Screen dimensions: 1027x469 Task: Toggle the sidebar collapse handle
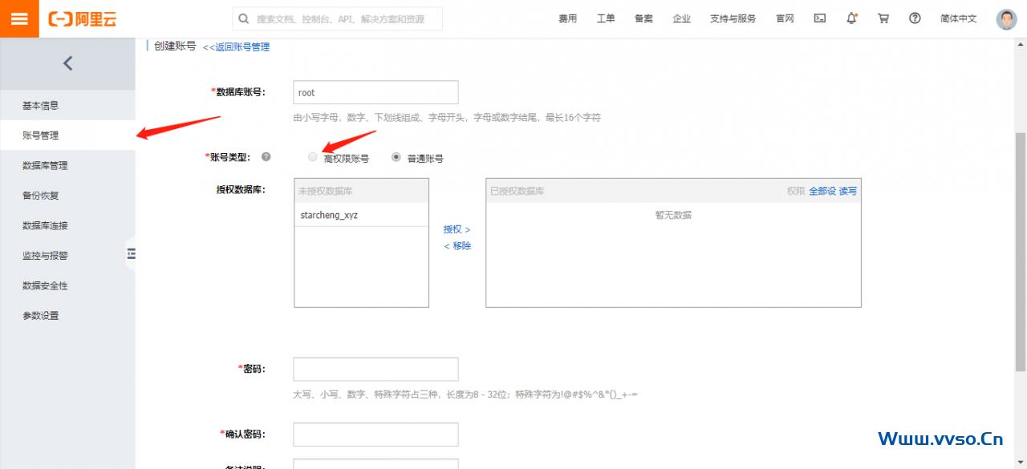(x=131, y=254)
